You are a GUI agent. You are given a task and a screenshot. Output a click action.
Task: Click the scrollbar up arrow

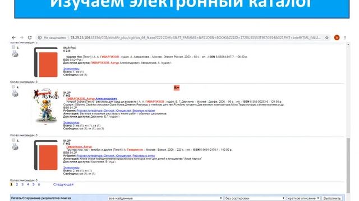348,45
